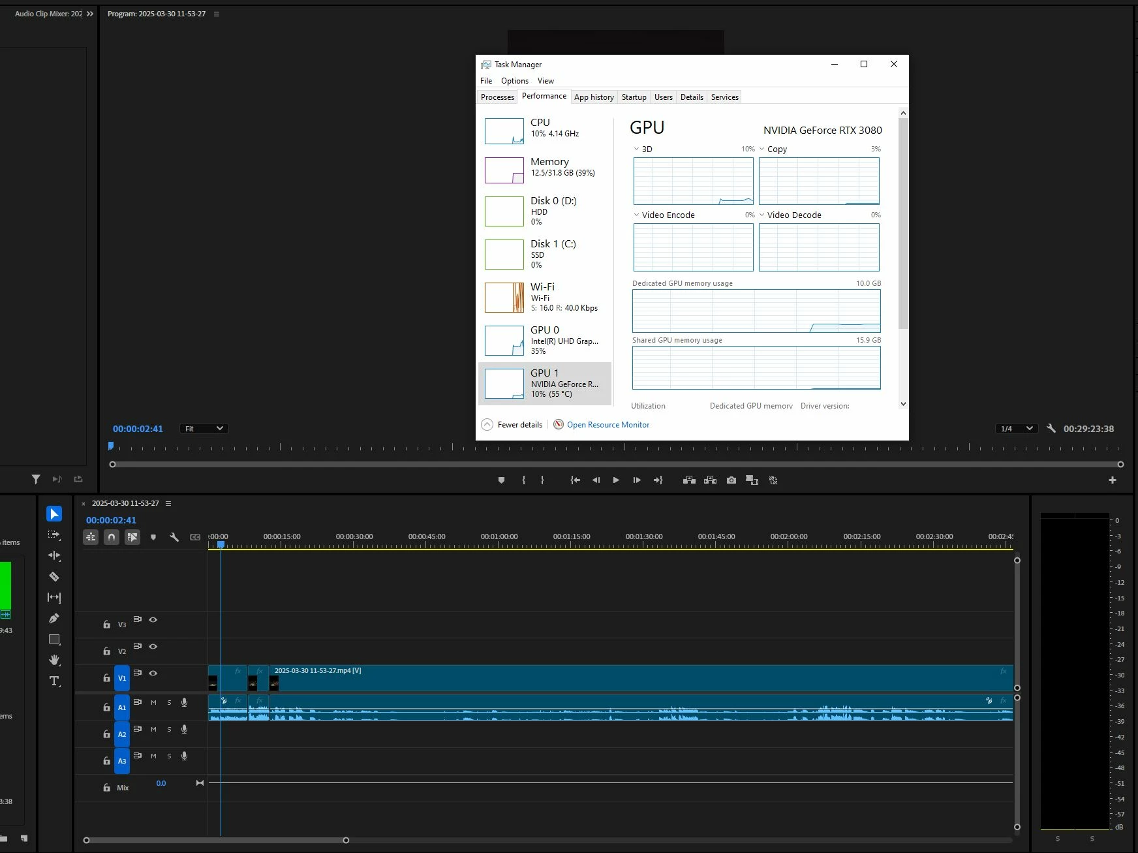
Task: Select the Ripple Edit tool
Action: (54, 556)
